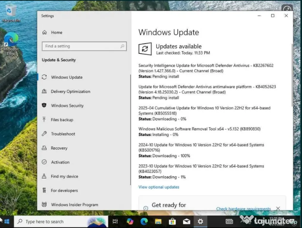302x228 pixels.
Task: Open the Troubleshoot section
Action: click(63, 134)
